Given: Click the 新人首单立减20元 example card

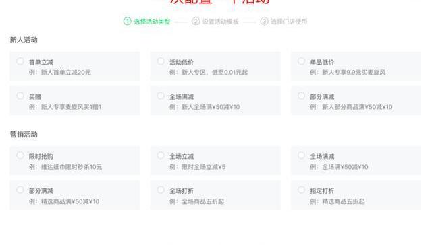Looking at the screenshot, I should 75,66.
